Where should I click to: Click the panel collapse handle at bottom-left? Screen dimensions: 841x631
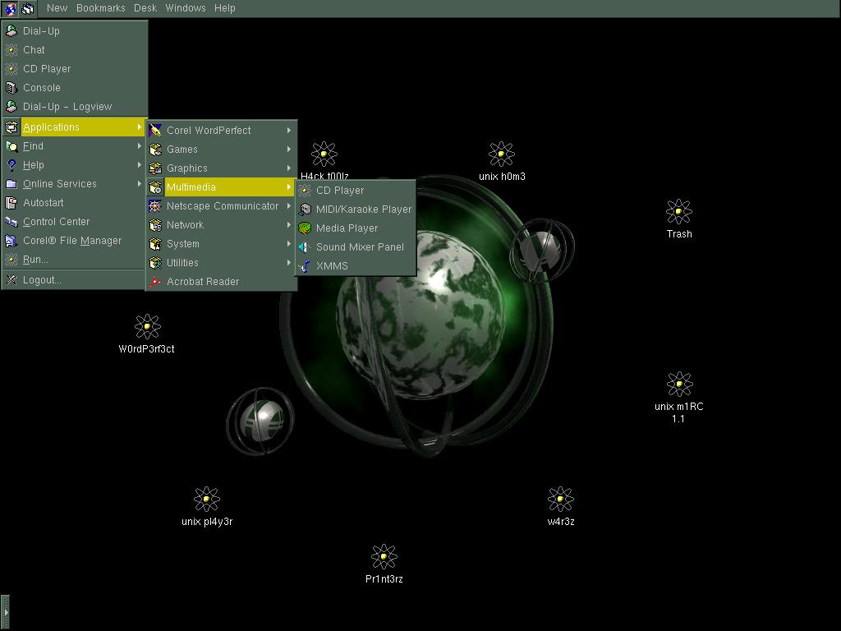(5, 612)
